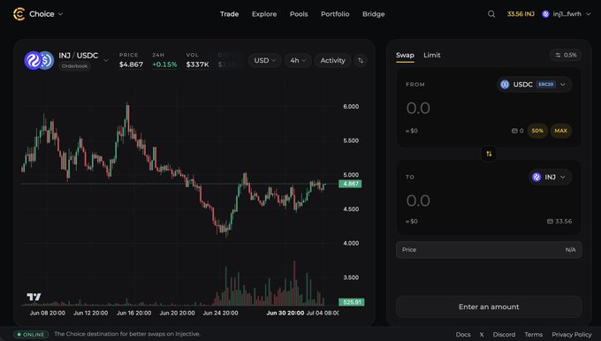Click the Jun 16 20:00 axis label
This screenshot has width=601, height=341.
coord(133,313)
